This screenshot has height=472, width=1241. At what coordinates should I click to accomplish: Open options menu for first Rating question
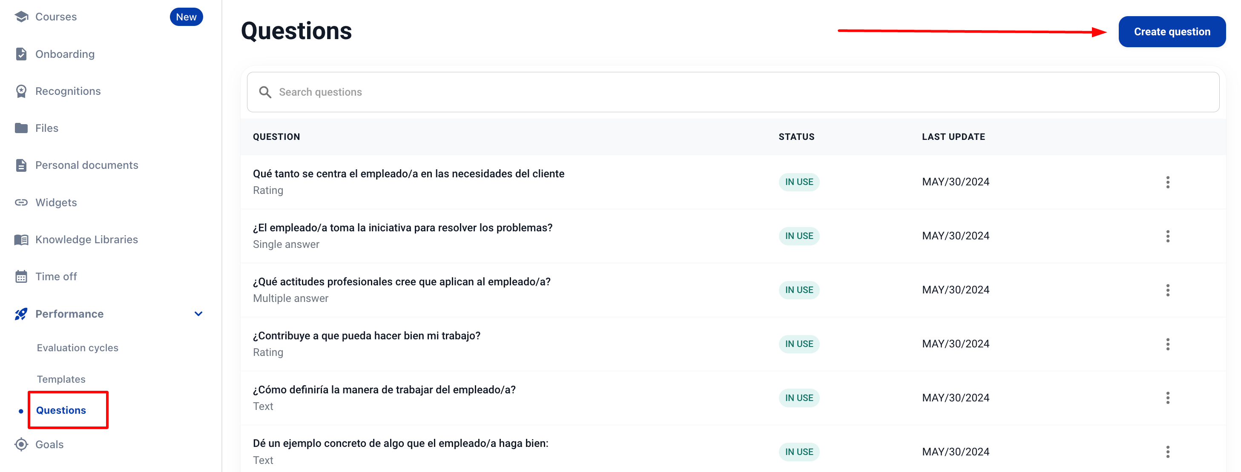[1167, 182]
